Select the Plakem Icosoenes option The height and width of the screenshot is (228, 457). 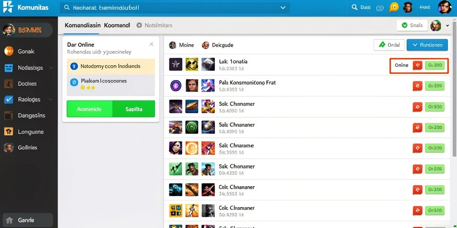(111, 84)
